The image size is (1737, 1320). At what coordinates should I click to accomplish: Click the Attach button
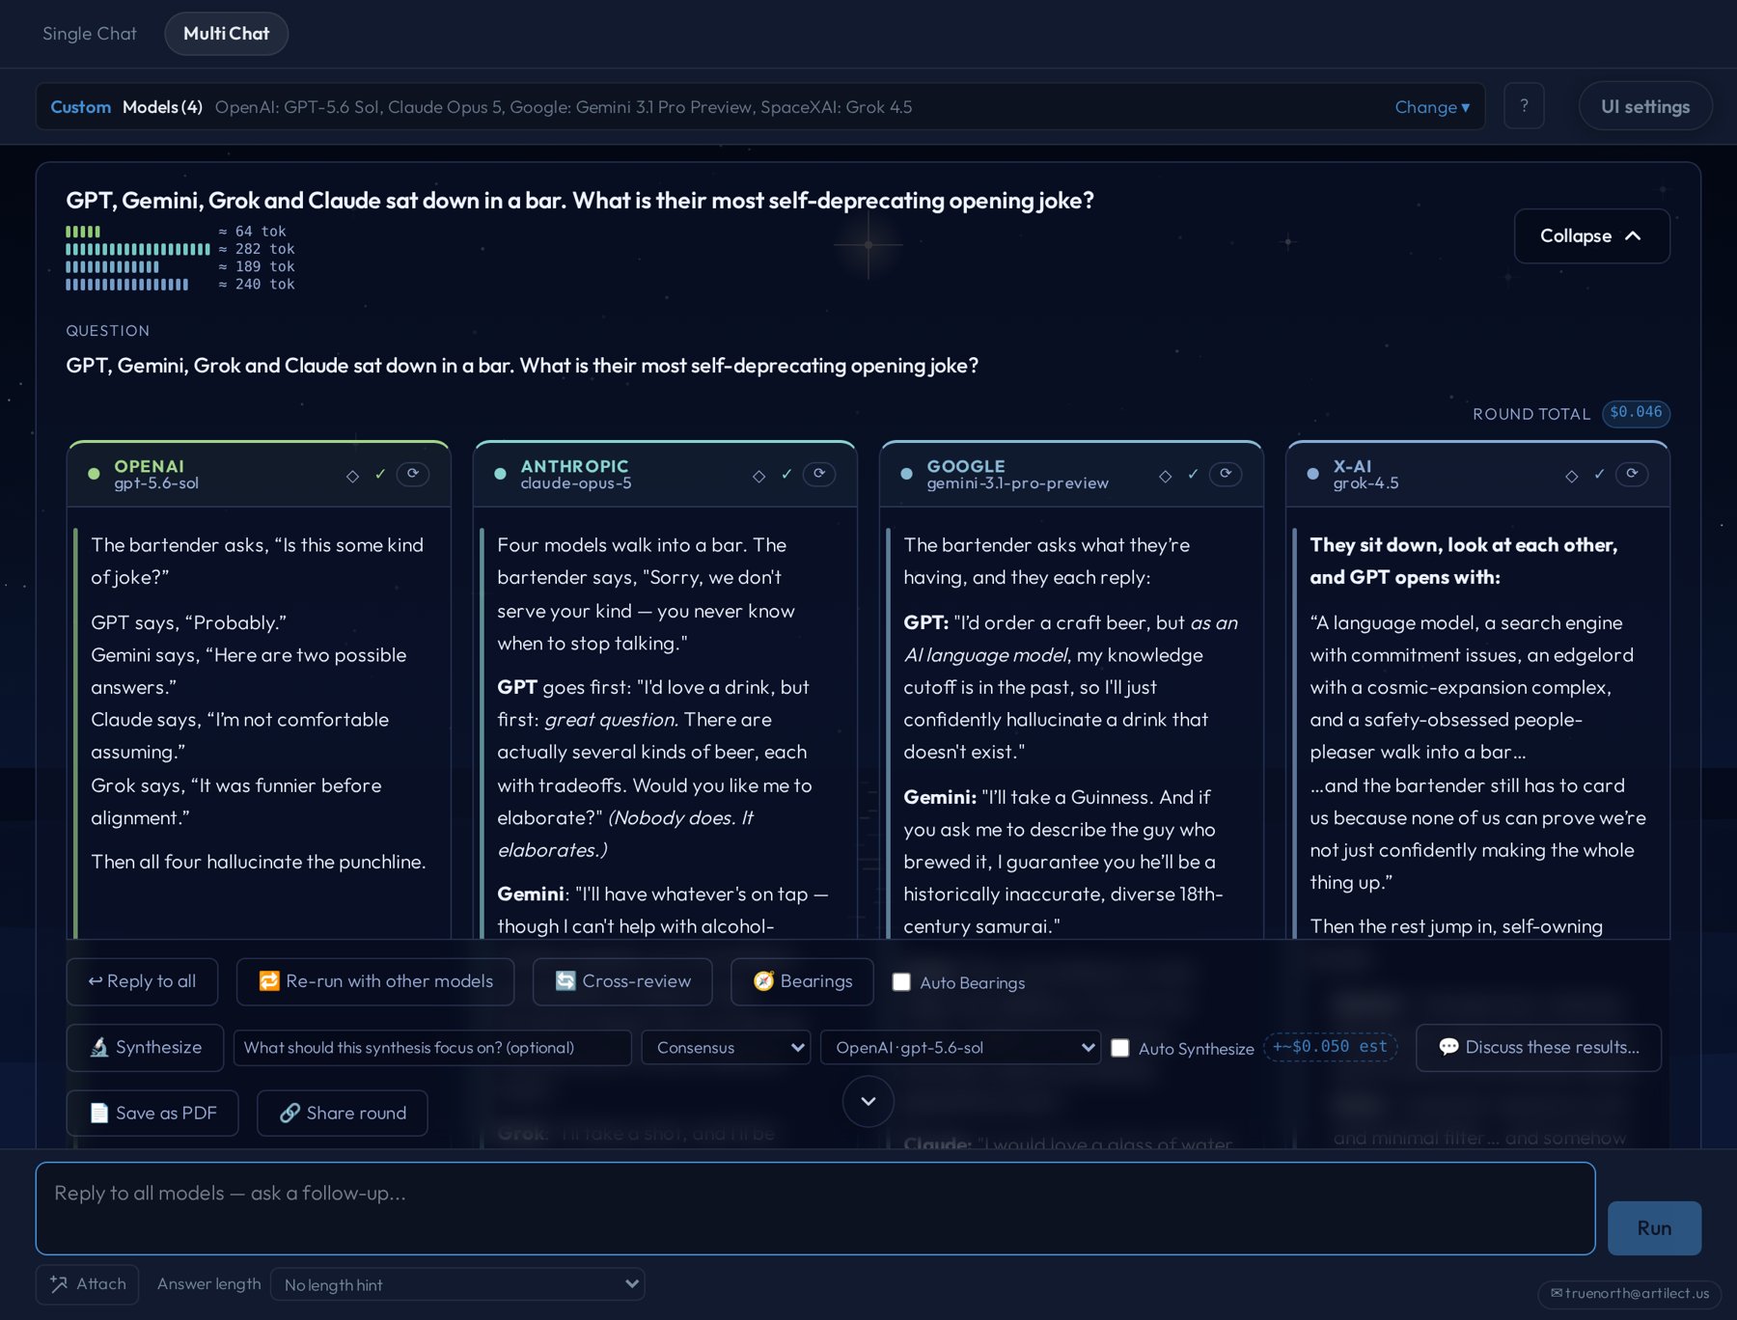(x=88, y=1284)
